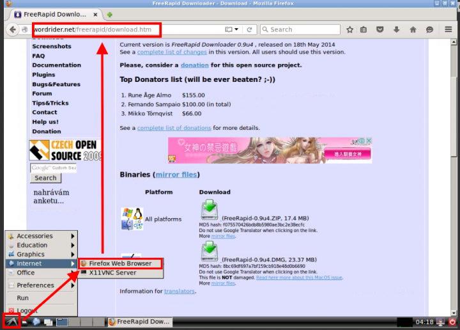The height and width of the screenshot is (330, 460).
Task: Select Logout from the start menu
Action: [42, 310]
